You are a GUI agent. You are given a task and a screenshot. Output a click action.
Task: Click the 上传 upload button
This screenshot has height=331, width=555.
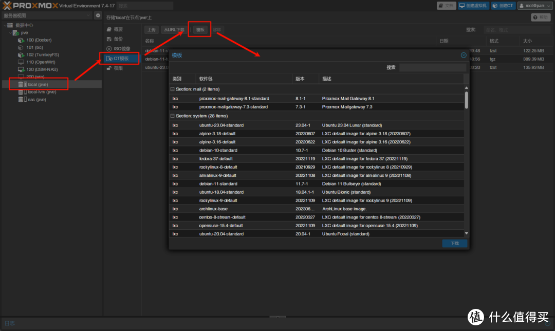(x=152, y=30)
